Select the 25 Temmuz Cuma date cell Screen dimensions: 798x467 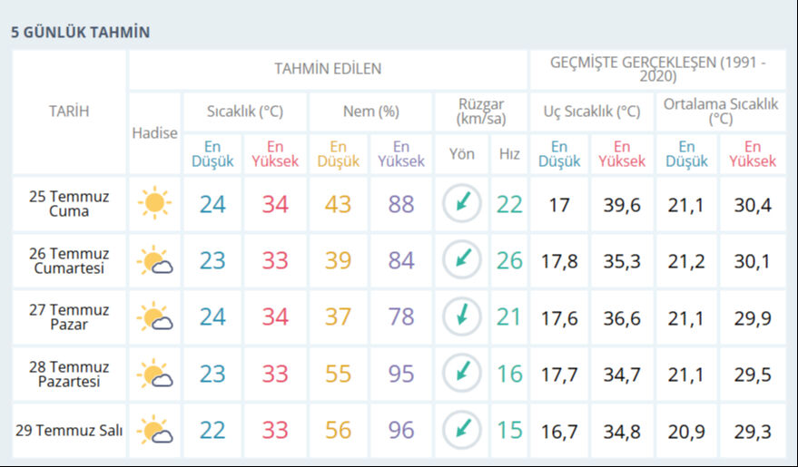tap(69, 204)
